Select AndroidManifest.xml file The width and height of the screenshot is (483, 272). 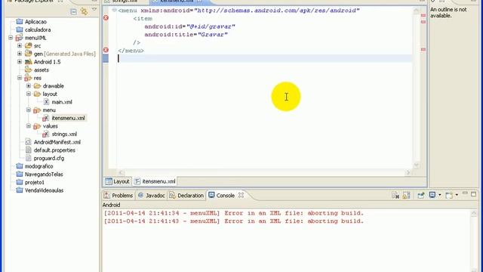point(57,142)
